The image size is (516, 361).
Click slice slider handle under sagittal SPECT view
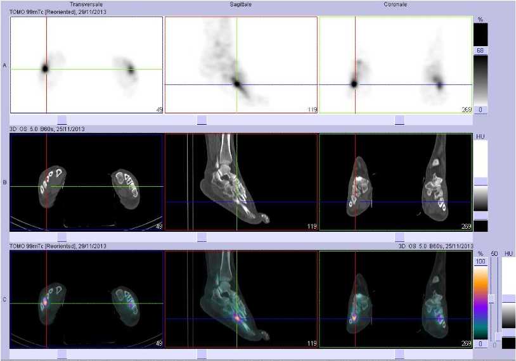point(202,120)
